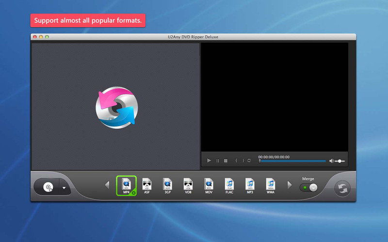Click the load DVD disc button

pos(48,187)
